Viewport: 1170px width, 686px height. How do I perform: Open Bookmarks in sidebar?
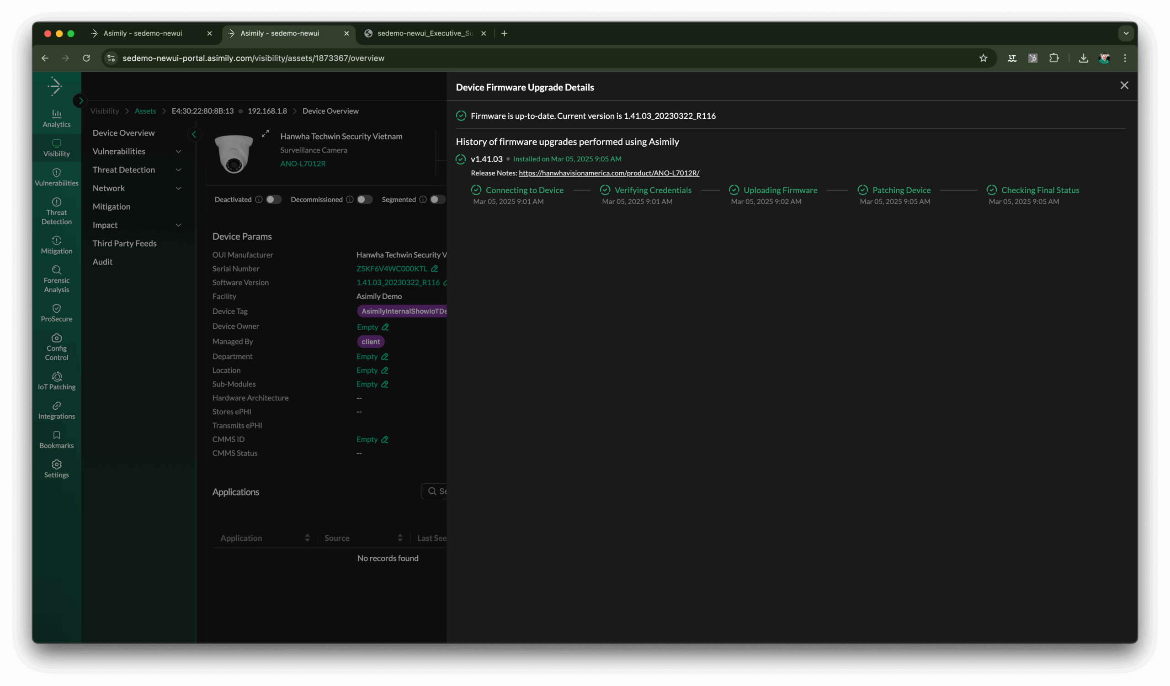click(57, 440)
